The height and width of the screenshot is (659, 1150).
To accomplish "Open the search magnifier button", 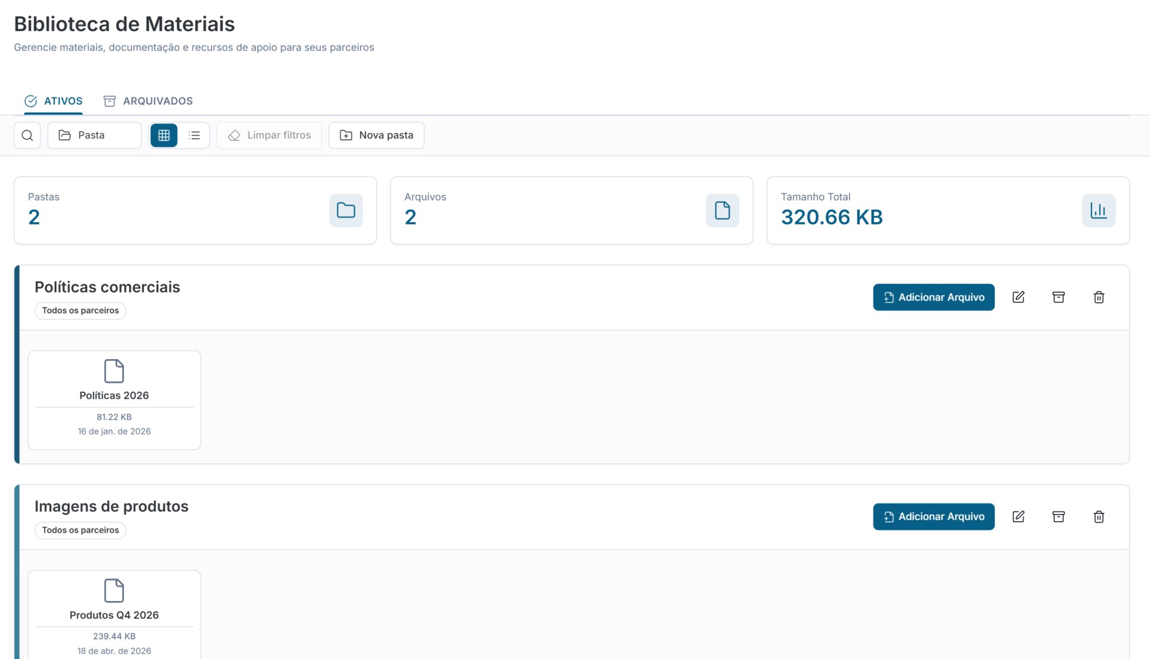I will (28, 135).
